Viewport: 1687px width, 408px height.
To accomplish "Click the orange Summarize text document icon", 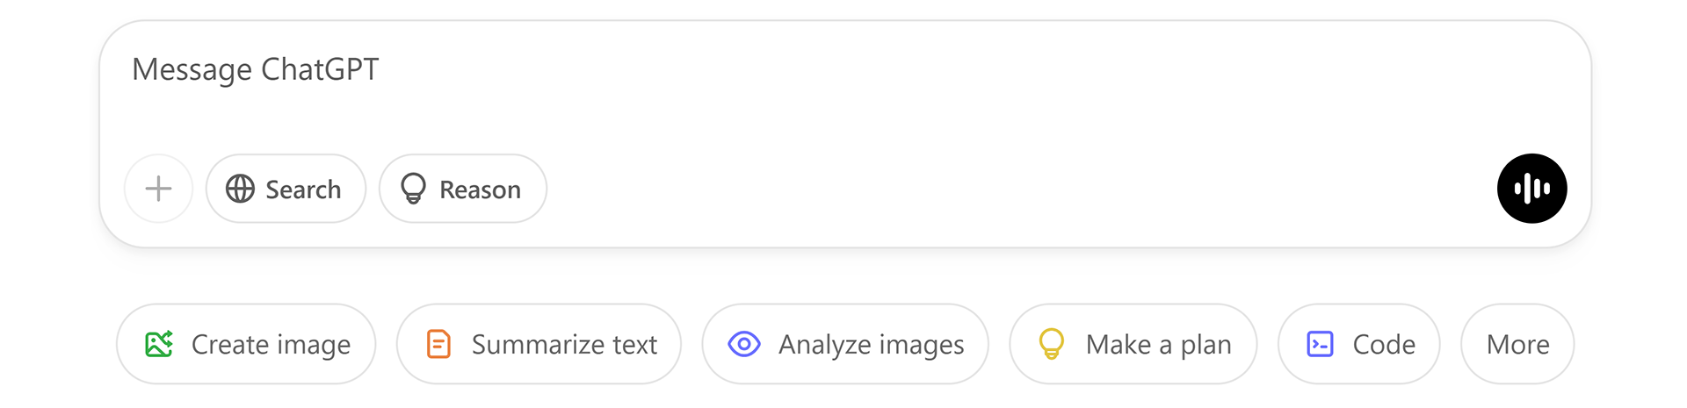I will [438, 344].
